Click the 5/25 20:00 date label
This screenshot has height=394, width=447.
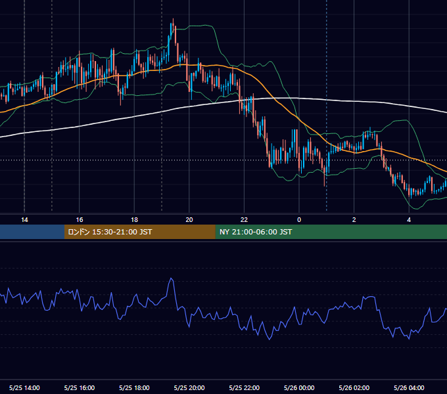[189, 387]
